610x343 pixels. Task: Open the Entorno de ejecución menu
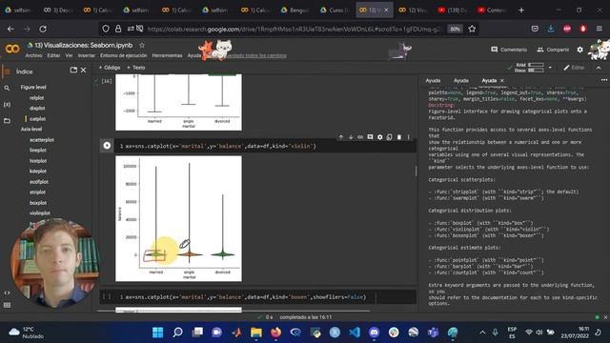tap(124, 55)
